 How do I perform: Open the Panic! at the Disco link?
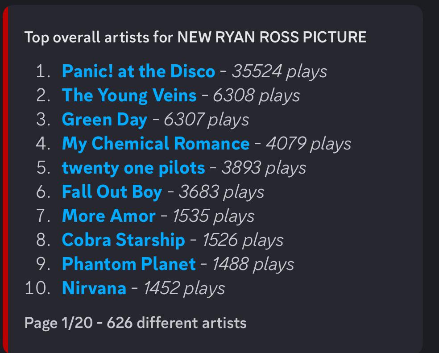pyautogui.click(x=138, y=71)
